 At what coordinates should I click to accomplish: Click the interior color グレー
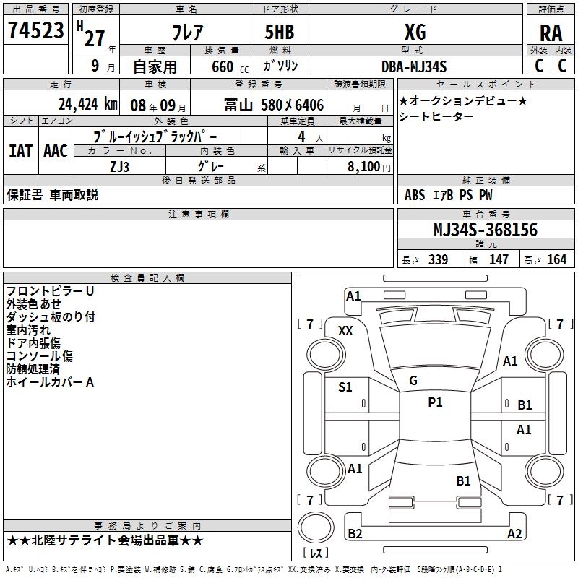[210, 166]
